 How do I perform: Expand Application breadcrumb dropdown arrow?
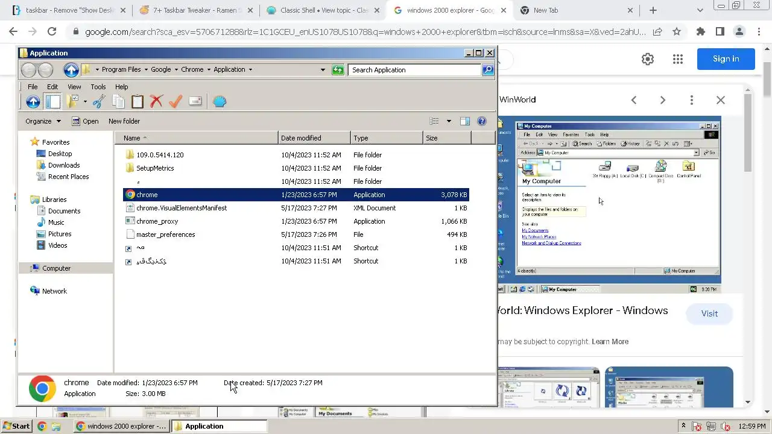(250, 70)
